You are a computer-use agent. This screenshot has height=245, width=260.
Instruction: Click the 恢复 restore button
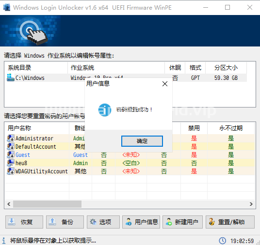click(x=24, y=222)
